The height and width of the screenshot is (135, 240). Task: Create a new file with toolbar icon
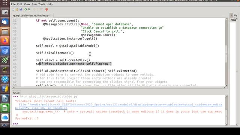[13, 9]
